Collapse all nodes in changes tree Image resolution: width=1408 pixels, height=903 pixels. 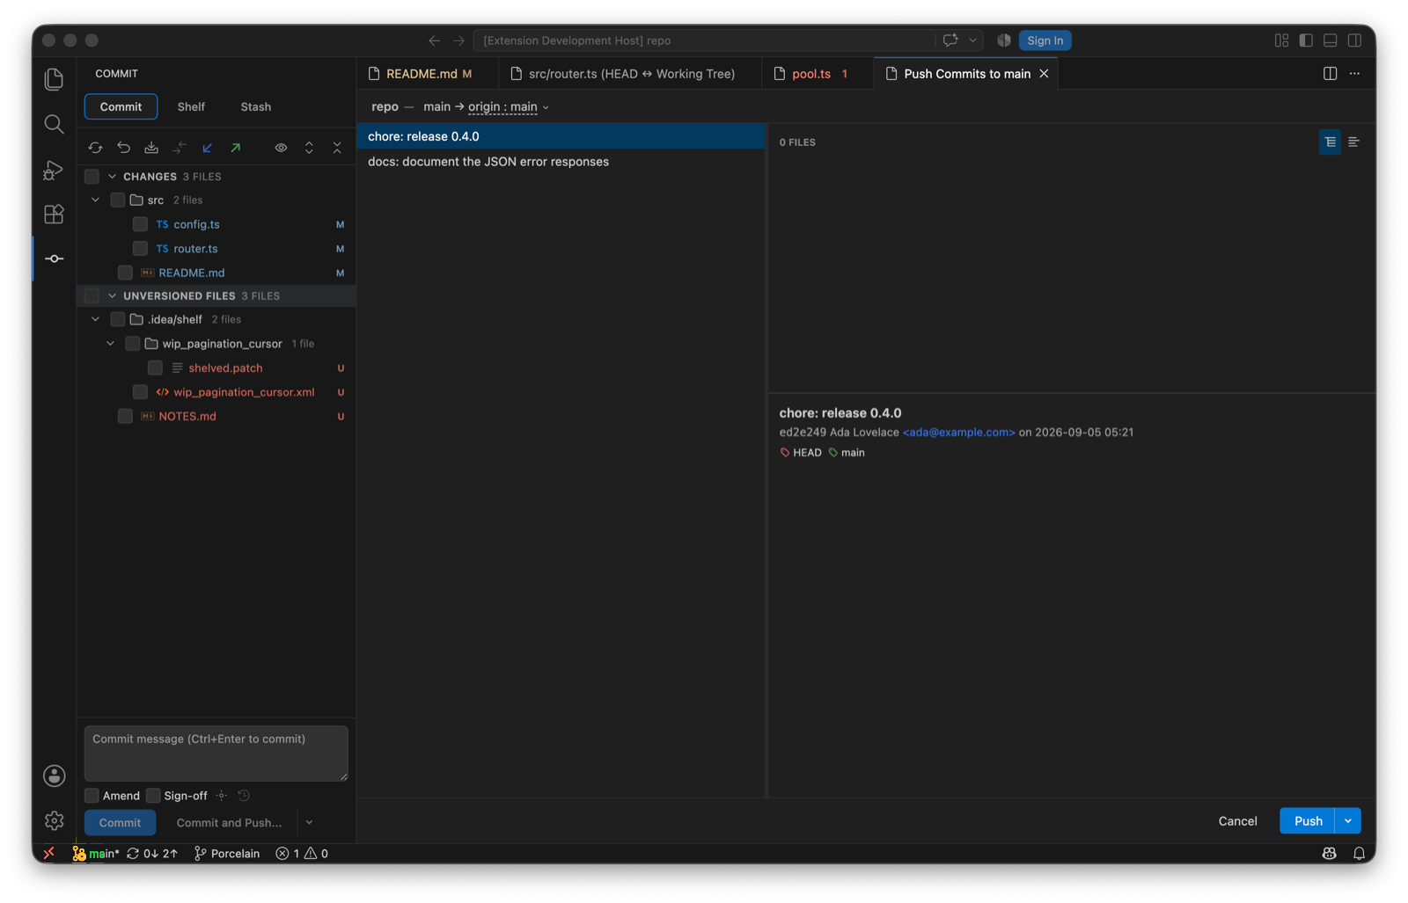click(337, 148)
